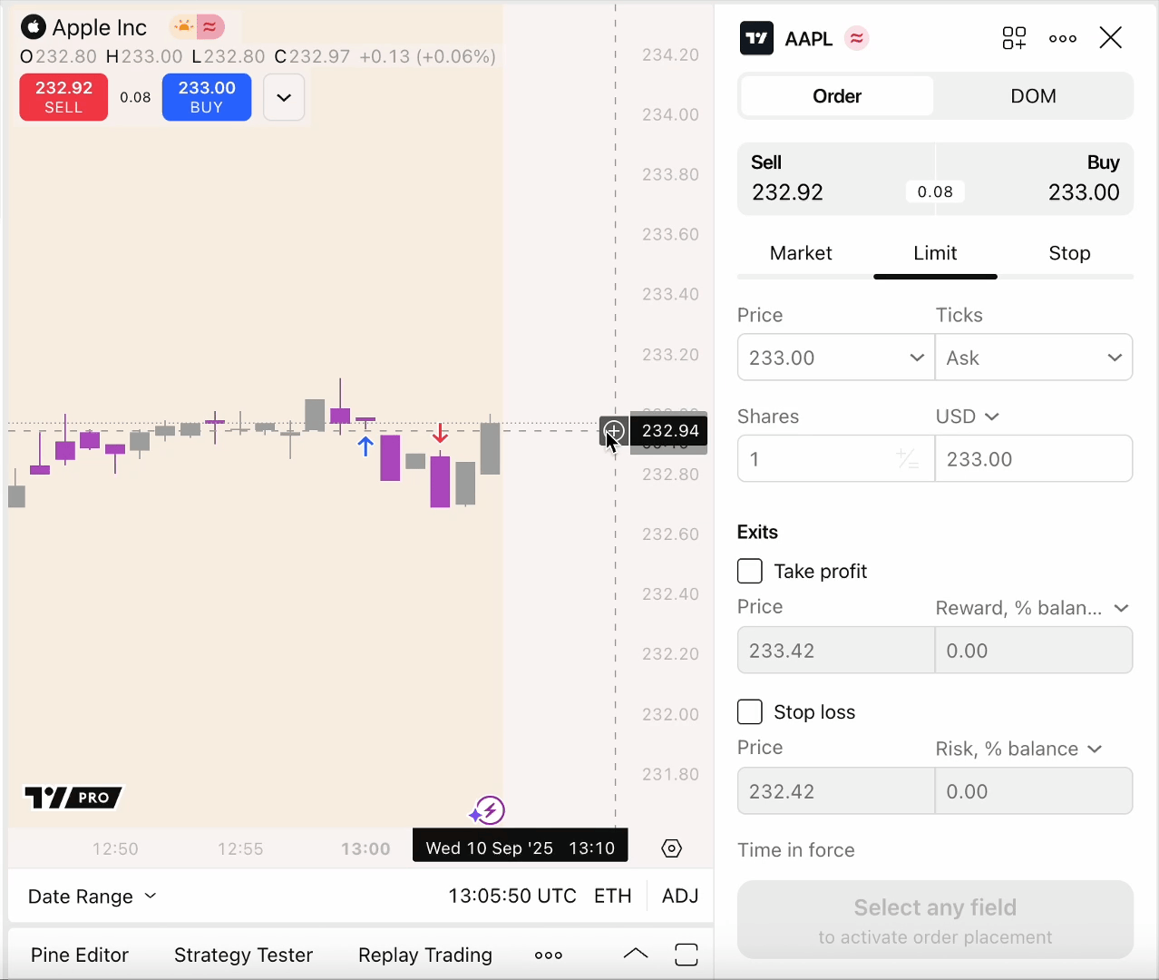The width and height of the screenshot is (1159, 980).
Task: Click the purple lightning bolt icon
Action: (x=489, y=809)
